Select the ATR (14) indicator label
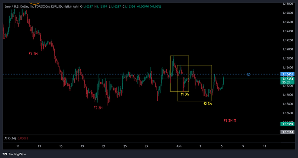This screenshot has height=158, width=298. point(10,139)
